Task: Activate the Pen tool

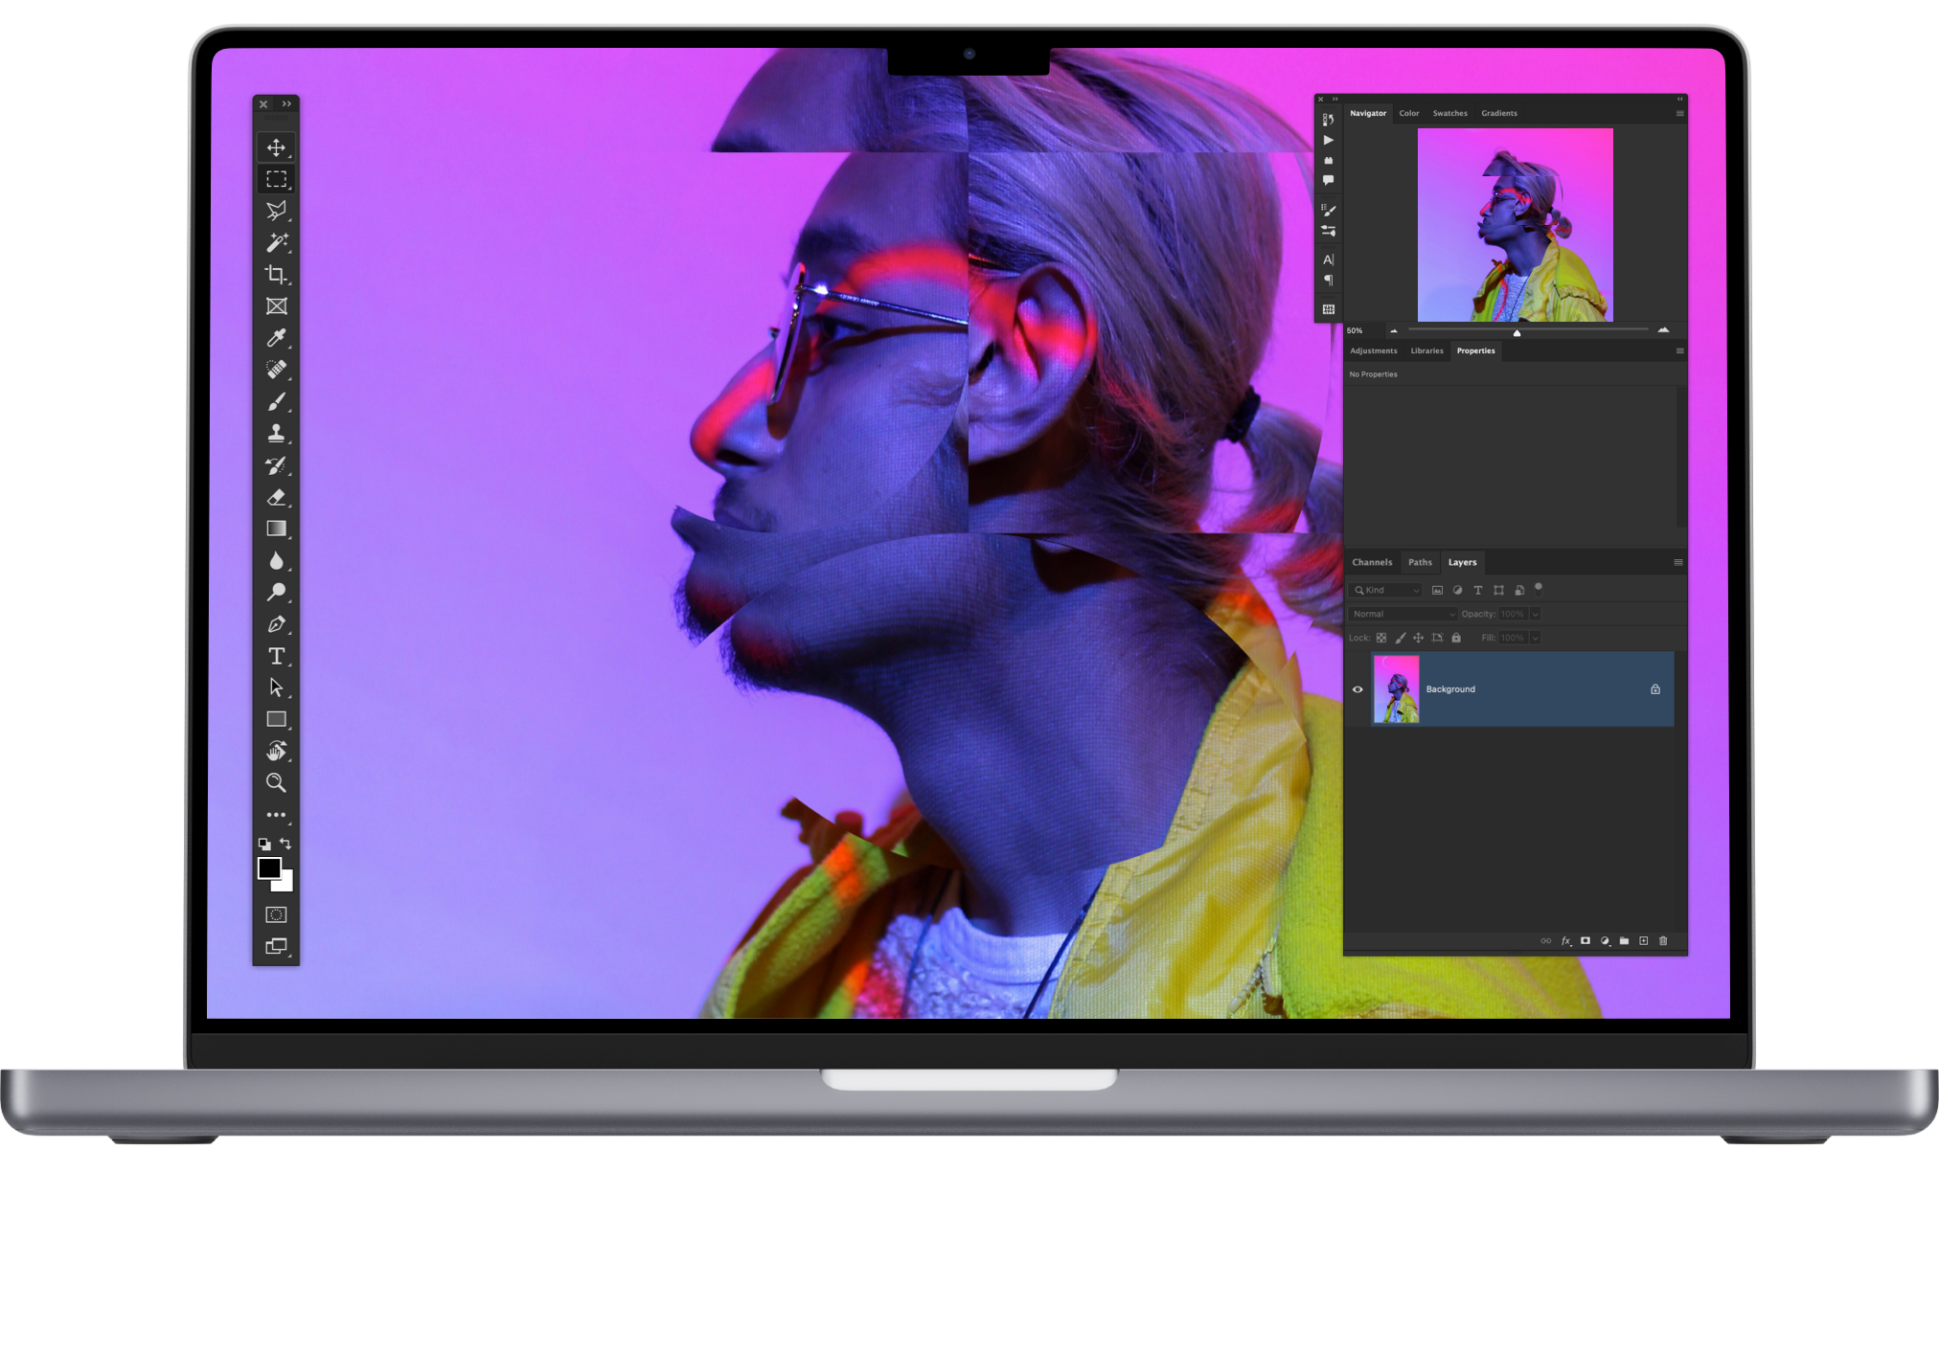Action: click(x=276, y=624)
